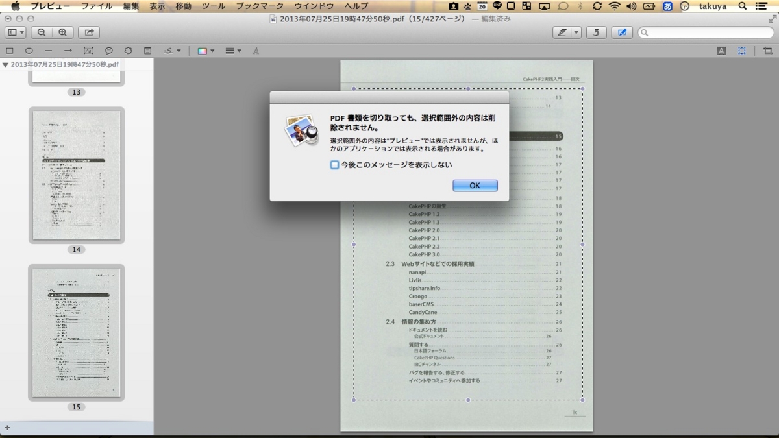Open the volume menu bar icon
The height and width of the screenshot is (438, 779).
[631, 6]
